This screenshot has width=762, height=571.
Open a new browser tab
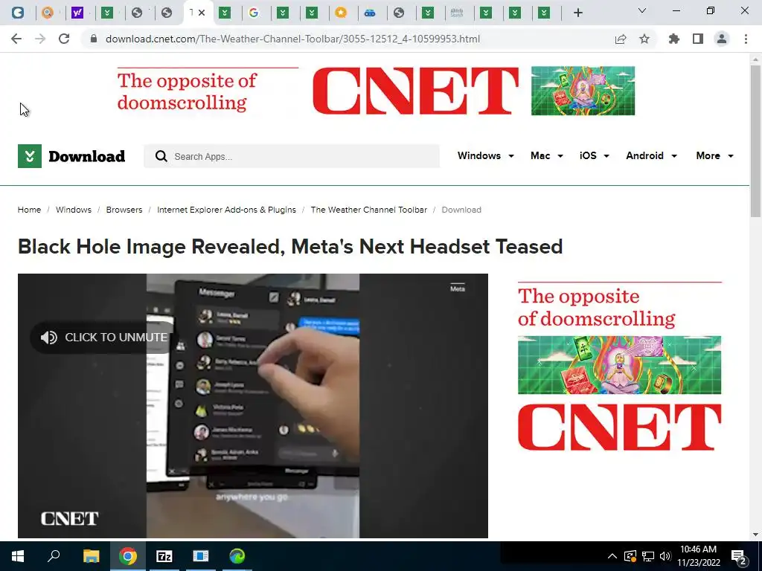577,13
